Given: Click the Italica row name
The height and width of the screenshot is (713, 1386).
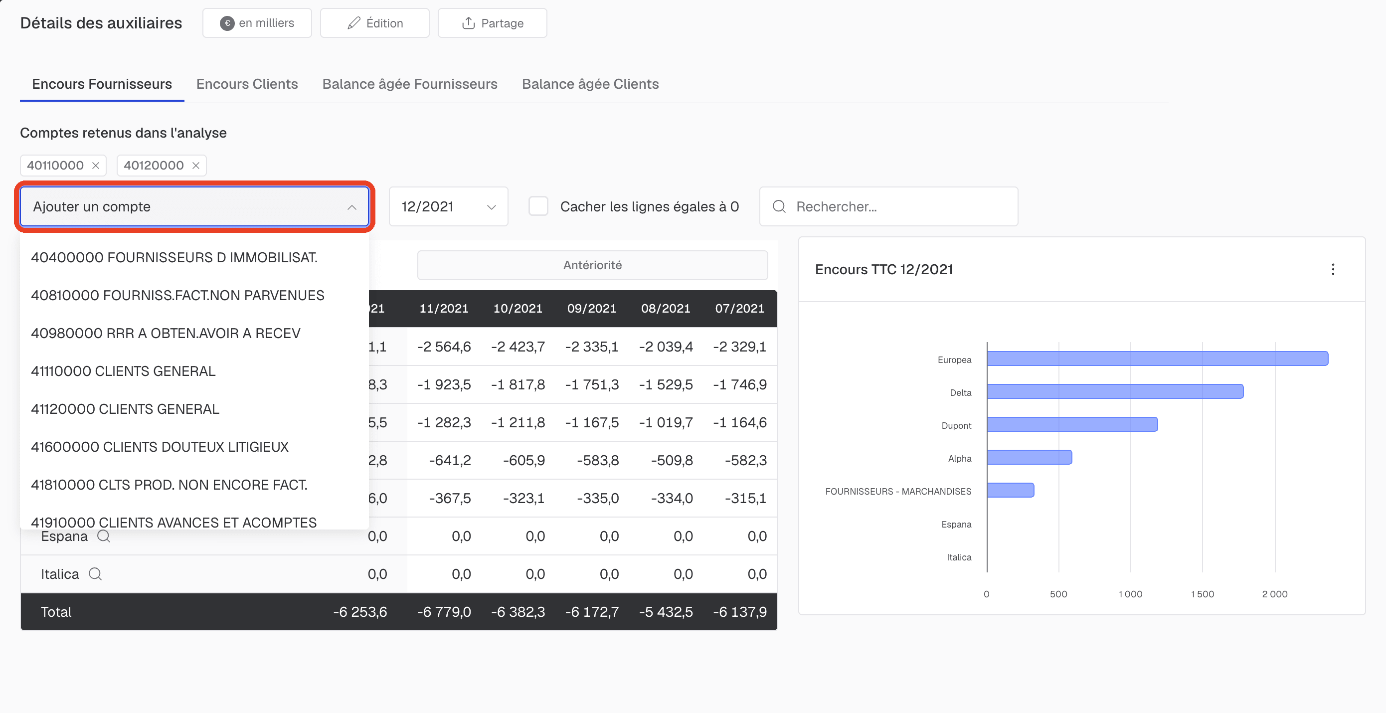Looking at the screenshot, I should click(60, 573).
